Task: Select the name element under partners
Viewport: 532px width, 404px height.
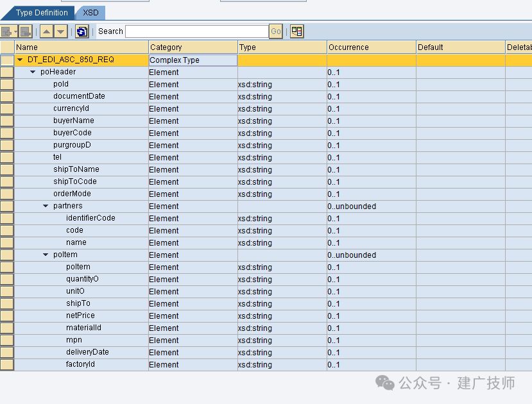Action: (76, 242)
